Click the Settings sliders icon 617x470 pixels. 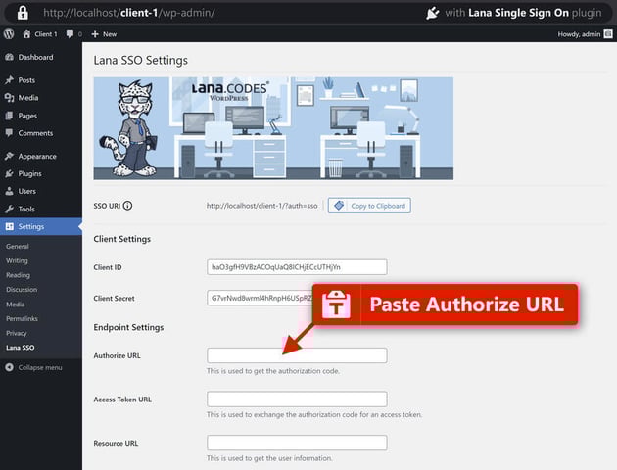click(x=10, y=226)
